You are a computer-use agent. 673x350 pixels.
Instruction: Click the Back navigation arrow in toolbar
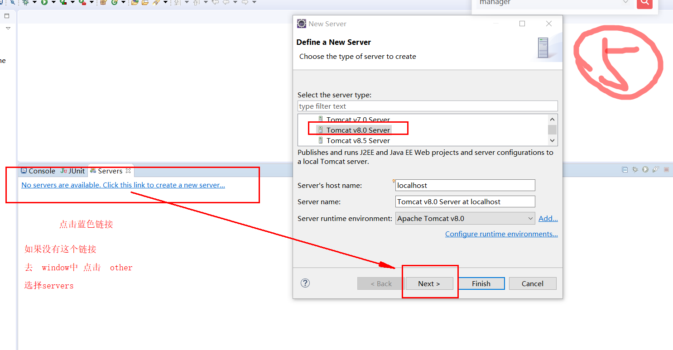click(226, 2)
